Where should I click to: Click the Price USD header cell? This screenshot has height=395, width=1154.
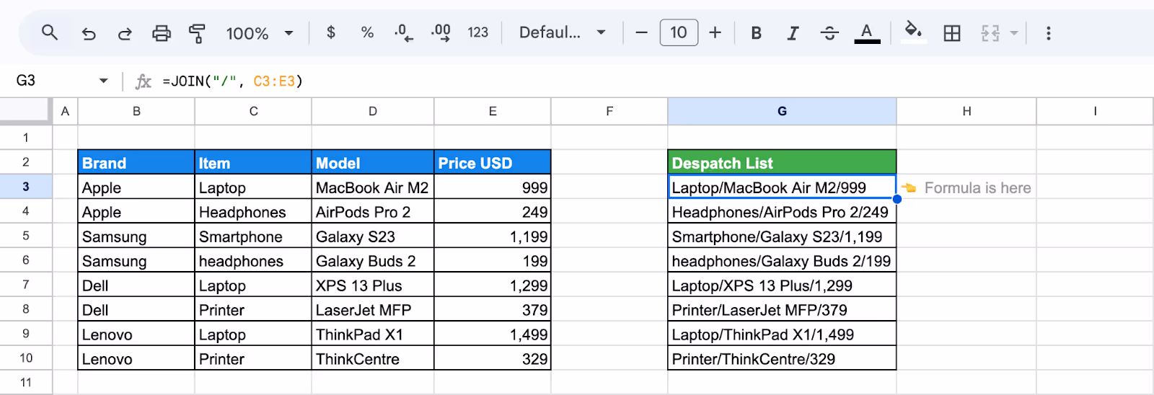493,163
